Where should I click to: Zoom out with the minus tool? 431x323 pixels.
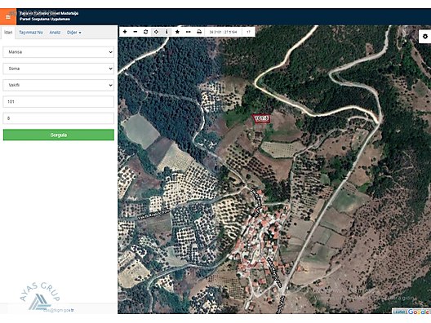[x=136, y=32]
